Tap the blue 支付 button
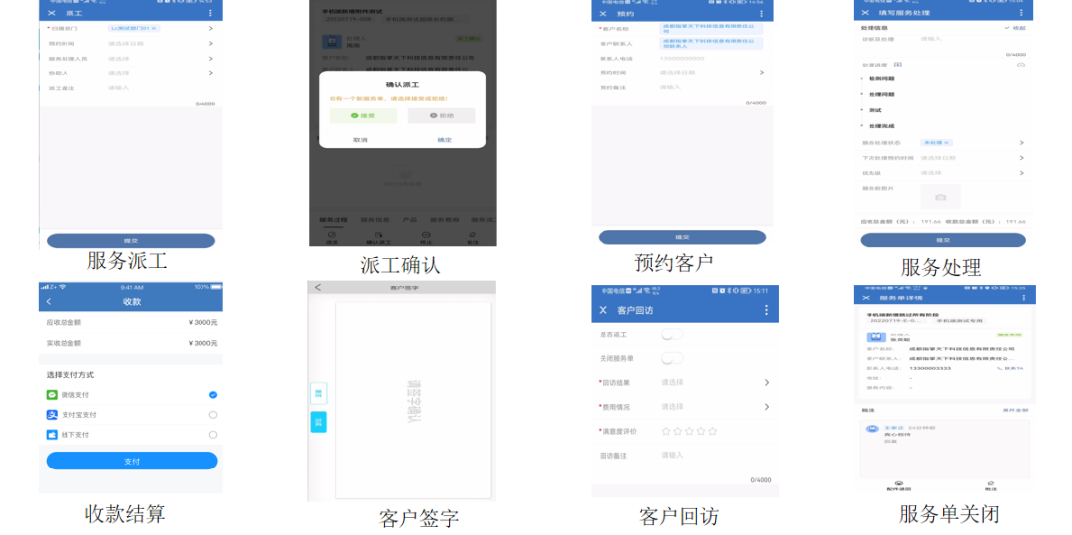Screen dimensions: 1072x535 (x=132, y=461)
